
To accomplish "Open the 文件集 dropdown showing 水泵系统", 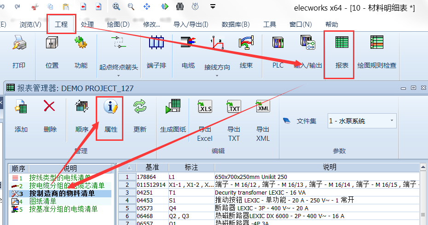I will pyautogui.click(x=362, y=121).
